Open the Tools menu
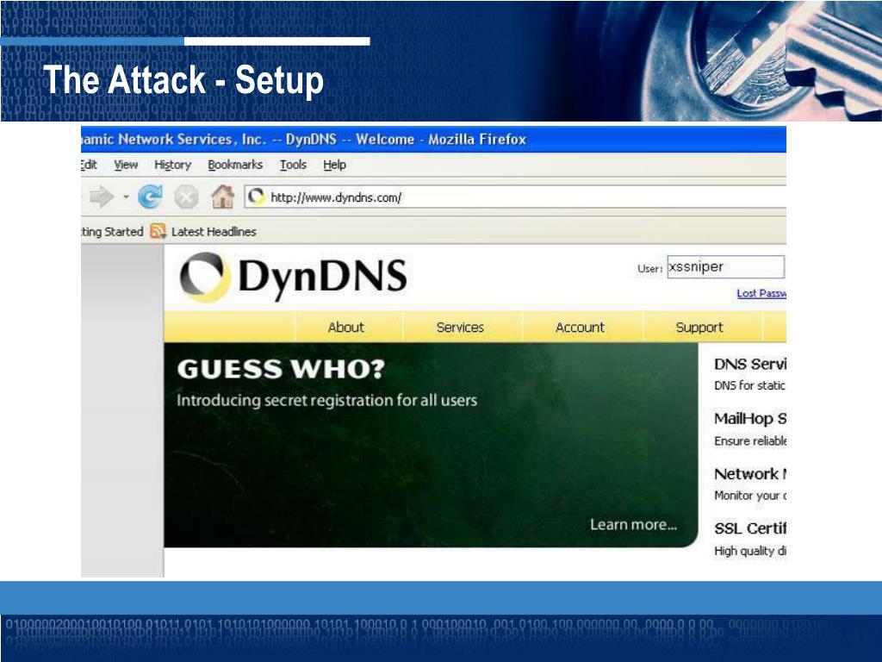The image size is (882, 662). [293, 165]
